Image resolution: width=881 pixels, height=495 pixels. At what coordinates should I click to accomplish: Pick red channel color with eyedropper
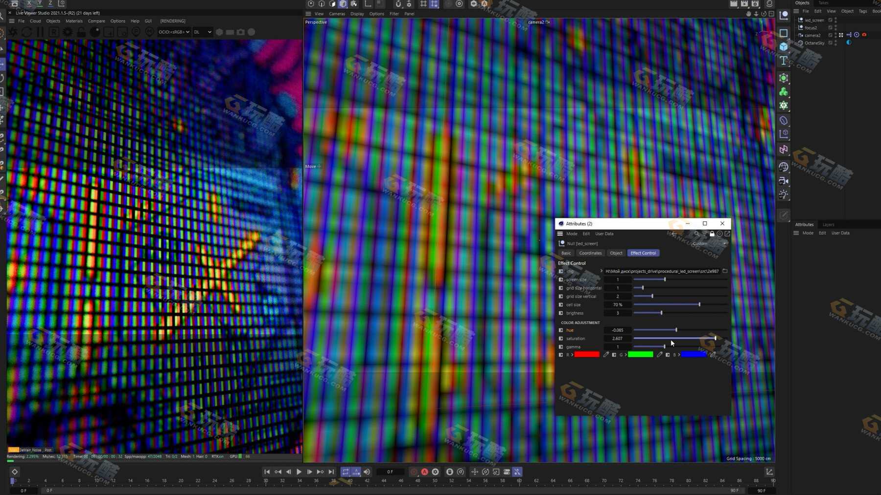606,355
